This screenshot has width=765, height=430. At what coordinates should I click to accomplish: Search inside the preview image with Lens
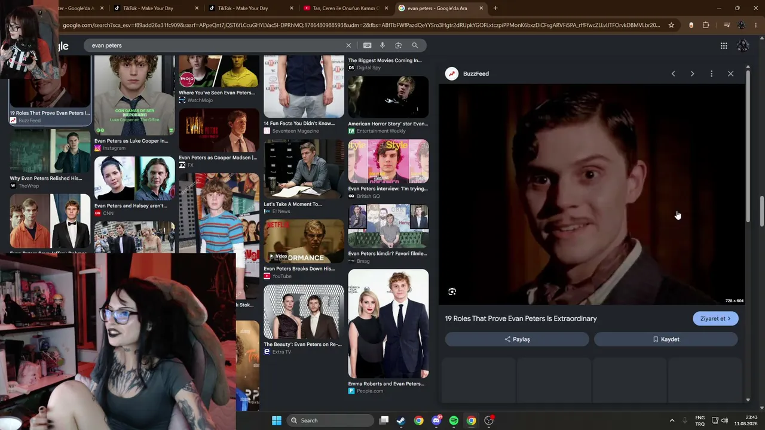(x=452, y=291)
